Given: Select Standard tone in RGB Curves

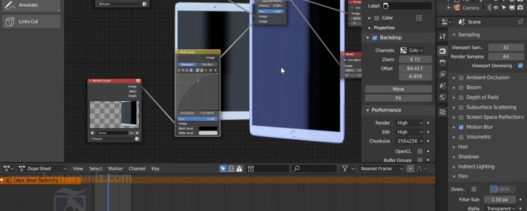Looking at the screenshot, I should pos(187,64).
